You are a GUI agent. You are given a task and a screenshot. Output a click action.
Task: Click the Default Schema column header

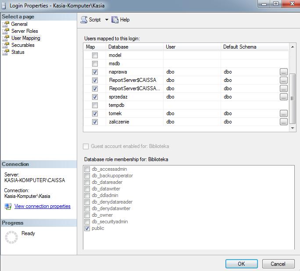[x=254, y=47]
